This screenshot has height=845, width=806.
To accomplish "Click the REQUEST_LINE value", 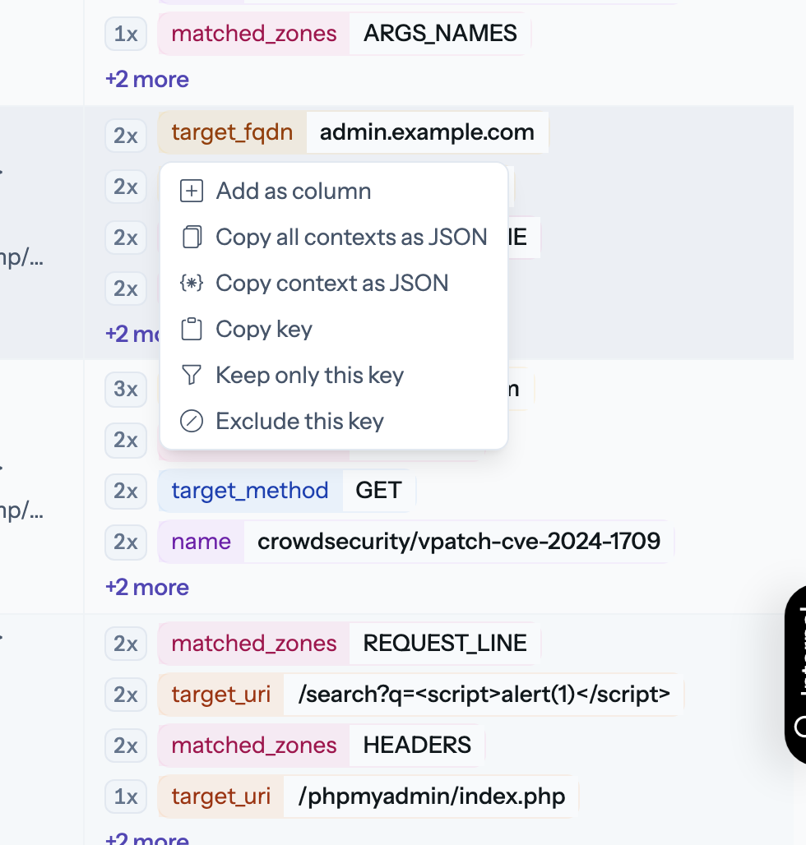I will point(445,643).
